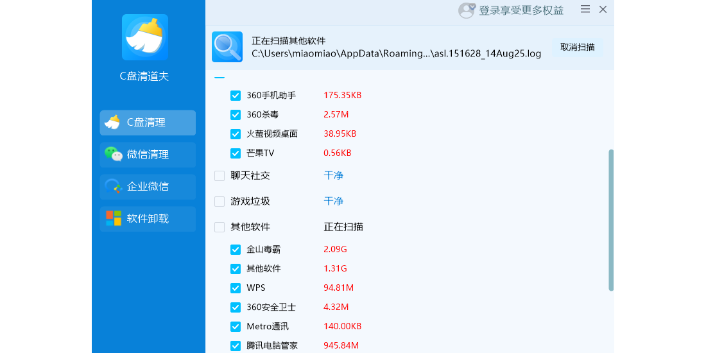Click the magnifier scanning icon
This screenshot has height=353, width=706.
227,47
